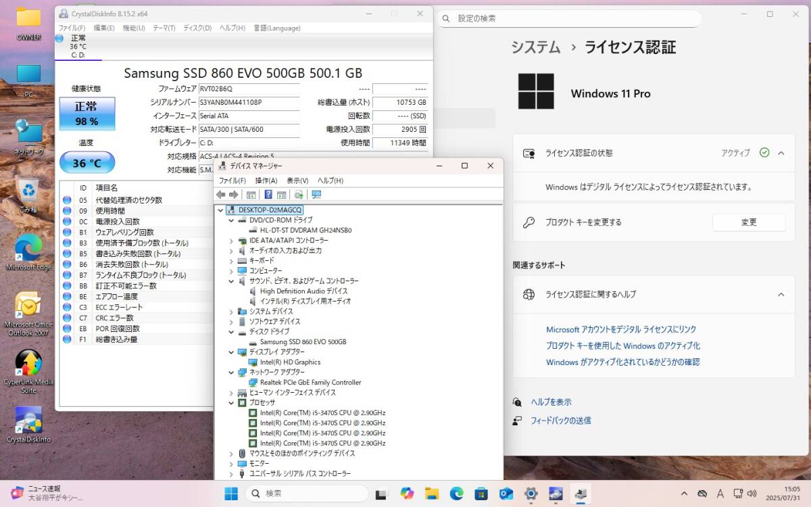The image size is (811, 507).
Task: Click the blue help icon in Device Manager toolbar
Action: 268,195
